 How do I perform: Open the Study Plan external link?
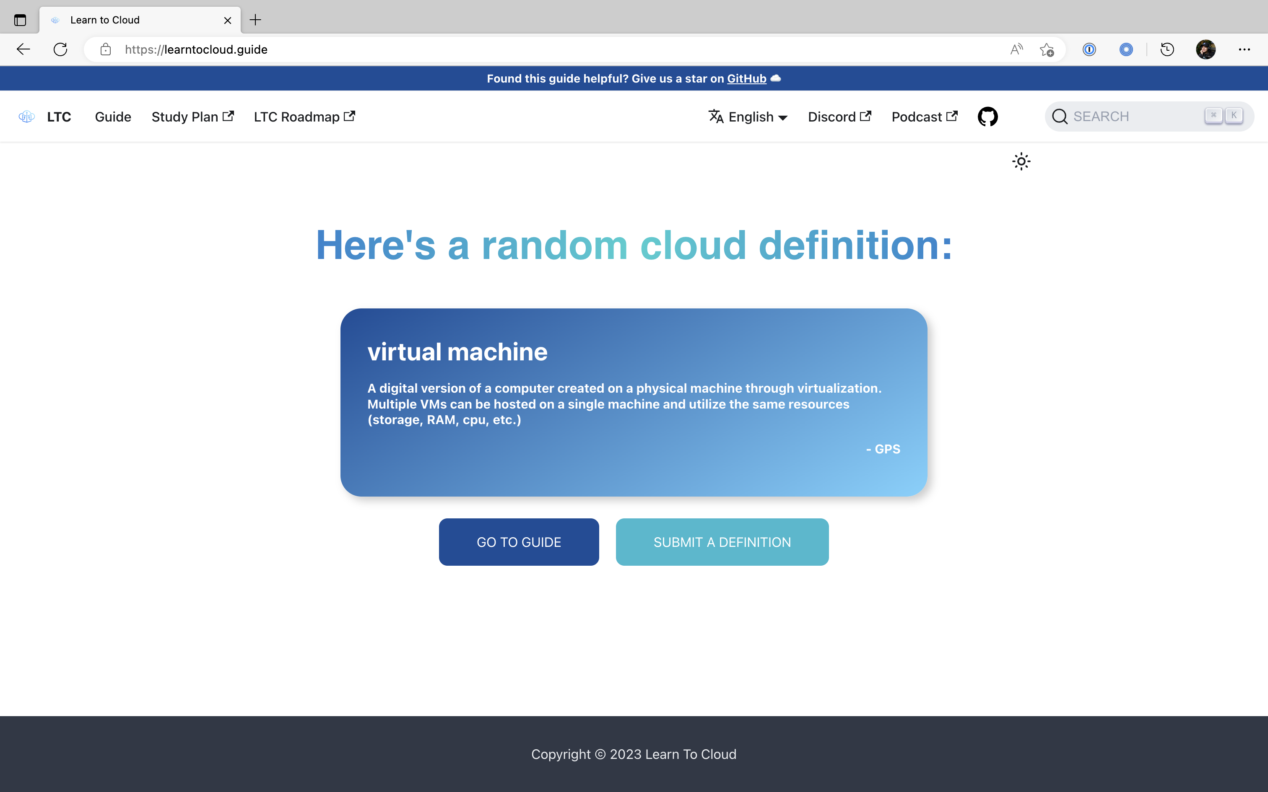click(192, 116)
